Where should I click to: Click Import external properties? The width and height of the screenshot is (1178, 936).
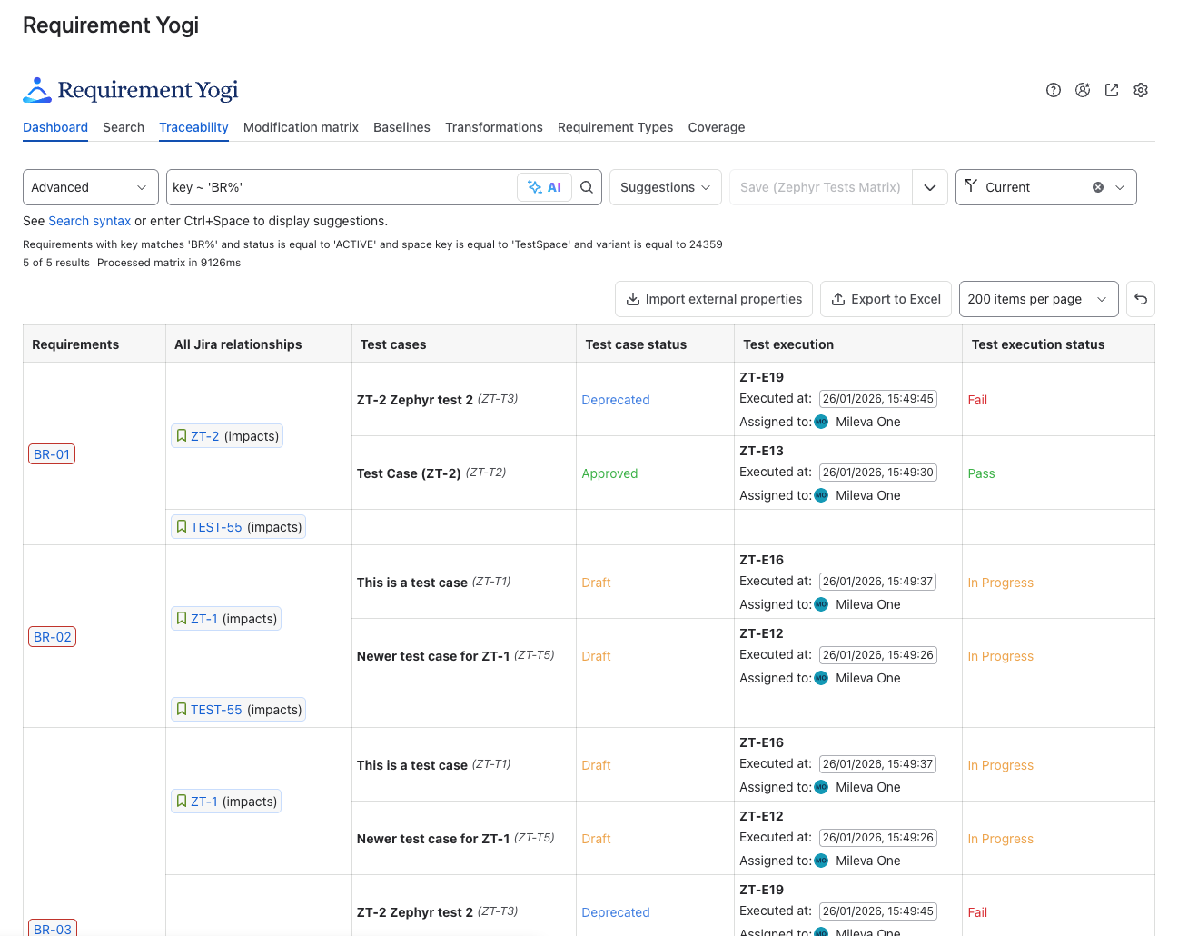[x=714, y=299]
